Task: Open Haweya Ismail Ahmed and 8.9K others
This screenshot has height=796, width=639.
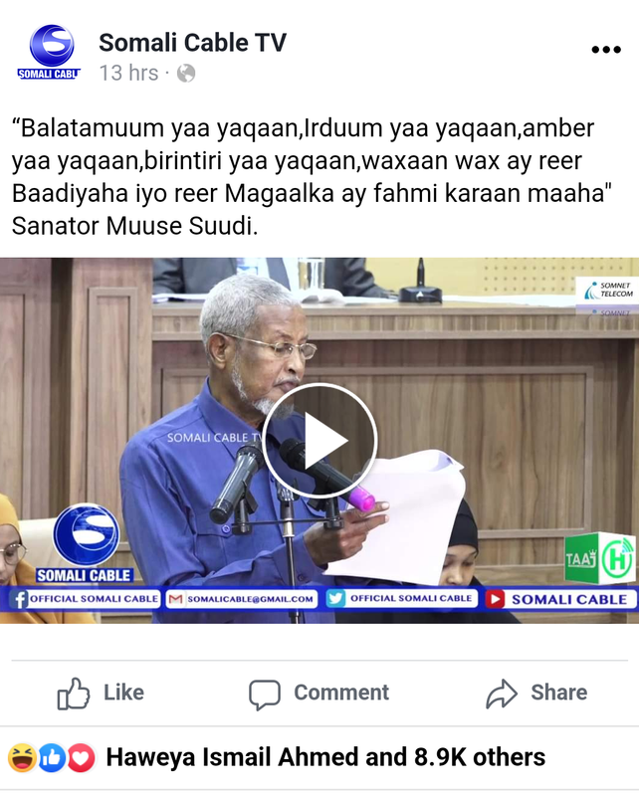Action: [325, 757]
